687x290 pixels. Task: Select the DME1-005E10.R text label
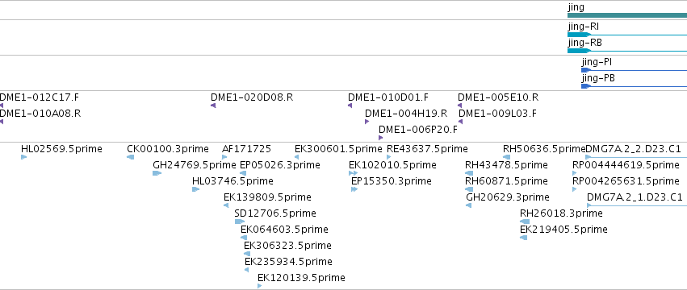click(498, 97)
